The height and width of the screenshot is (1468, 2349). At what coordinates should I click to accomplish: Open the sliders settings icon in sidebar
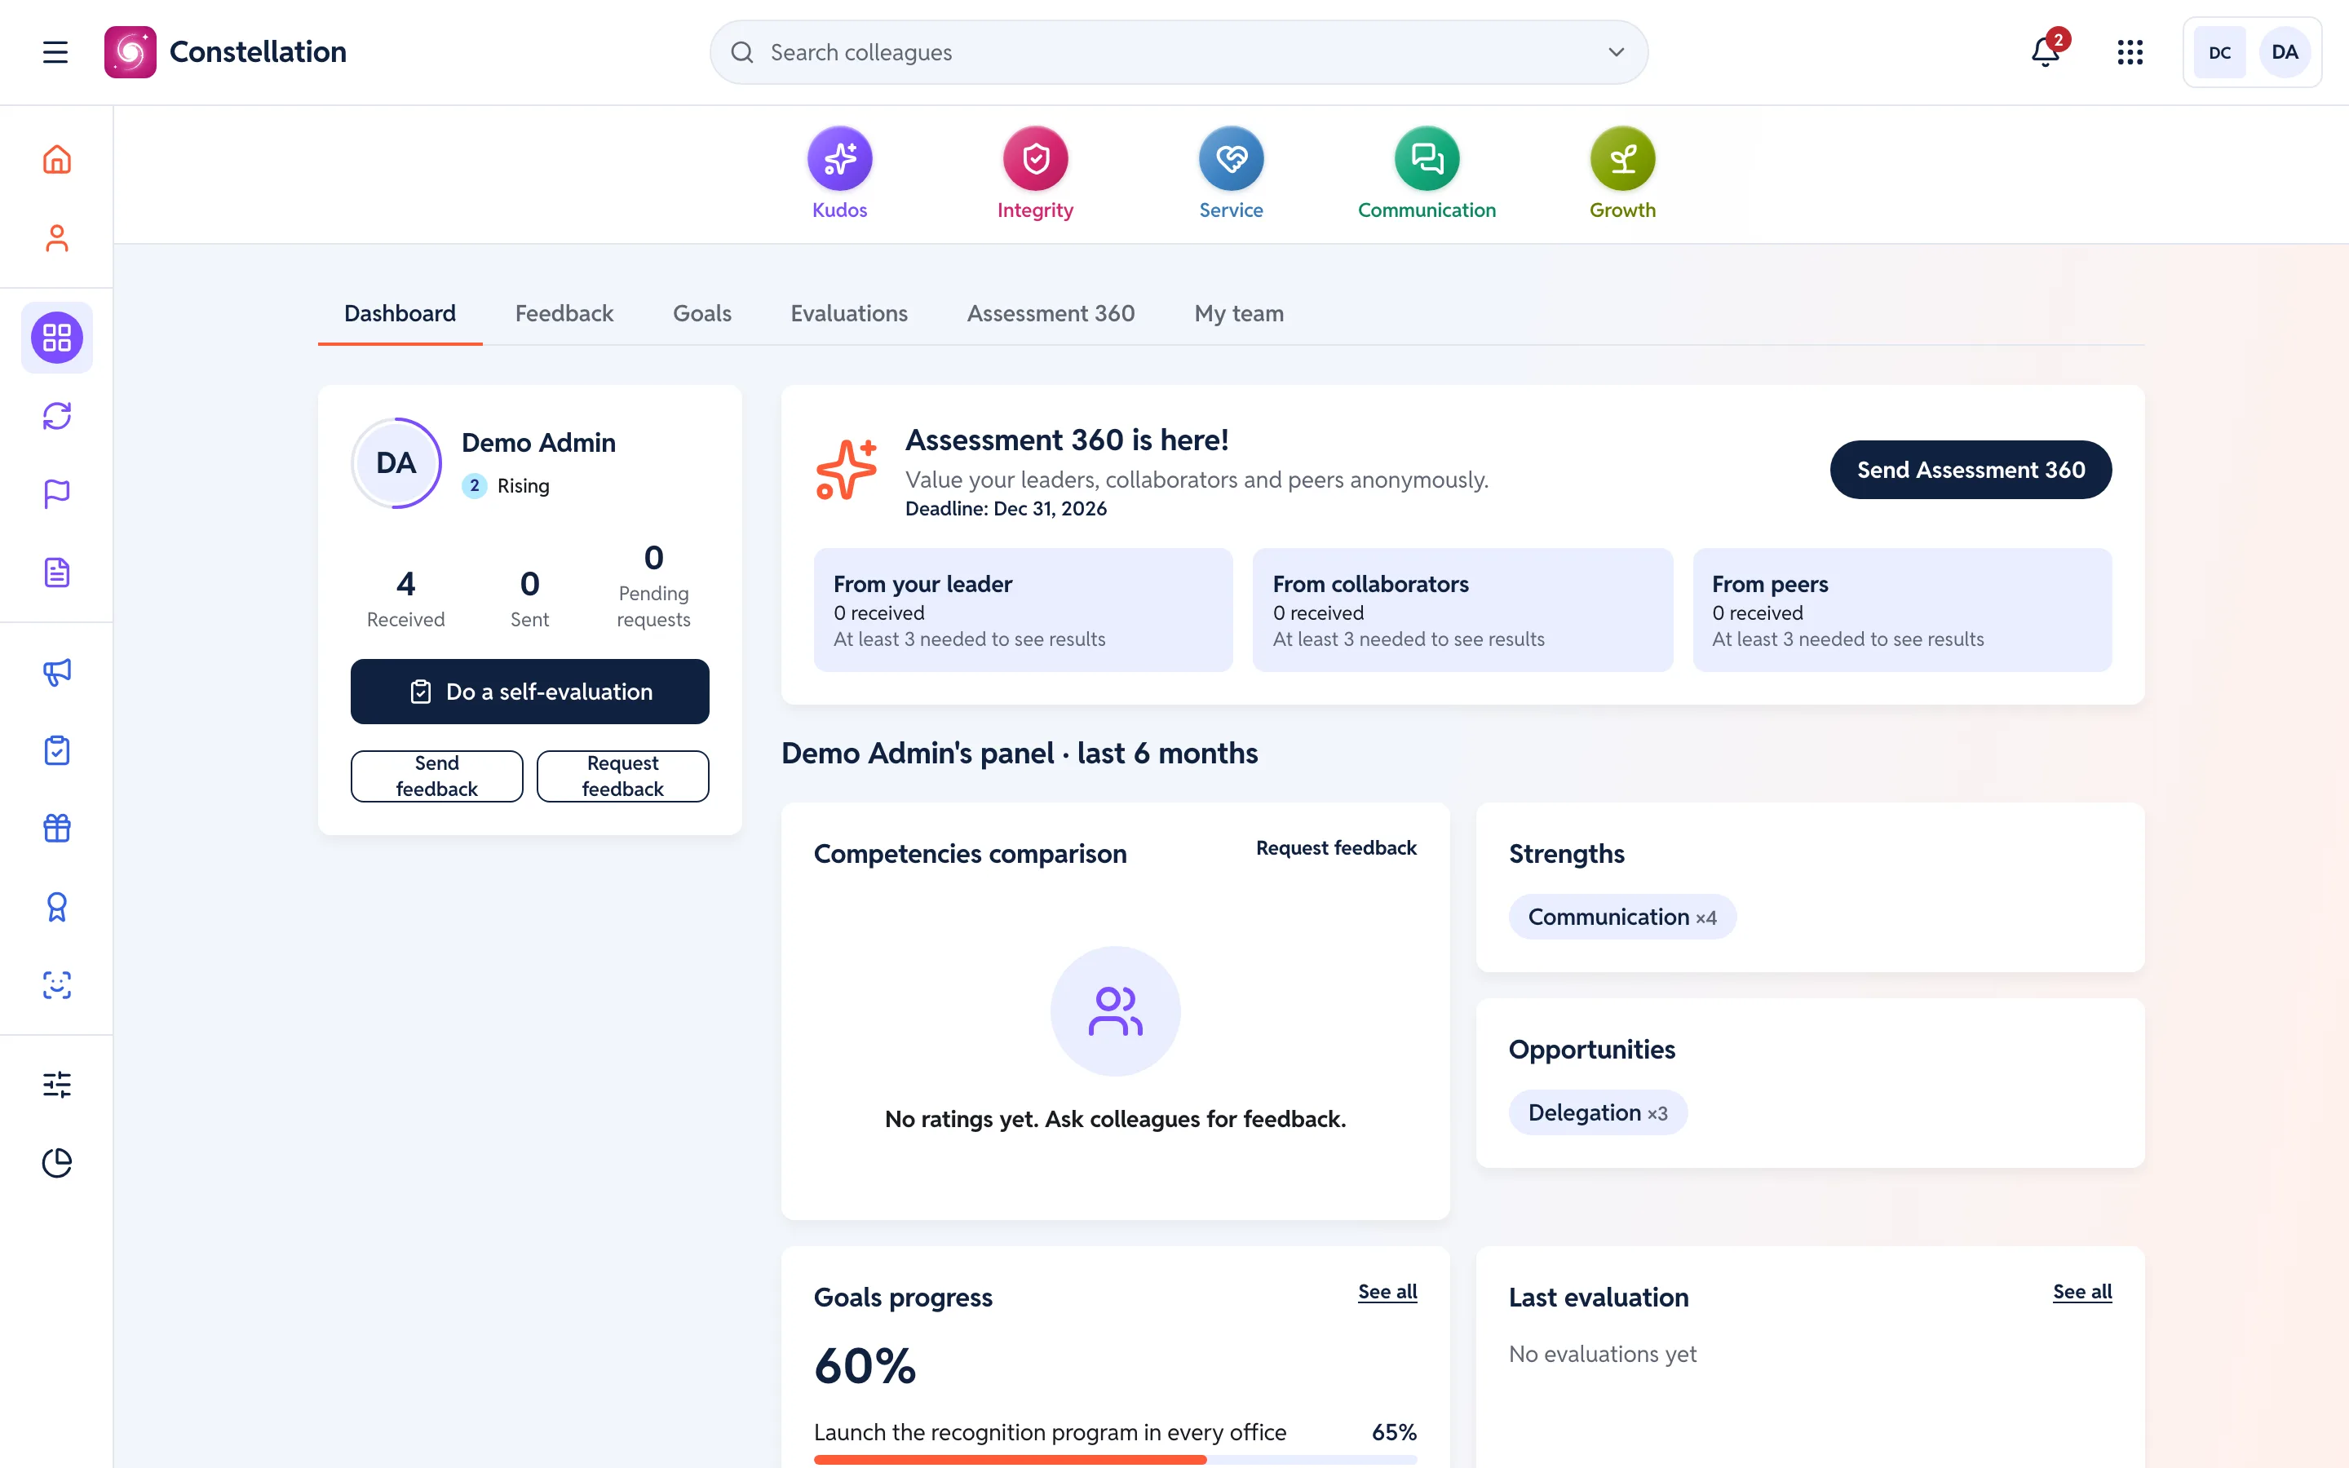[x=57, y=1085]
